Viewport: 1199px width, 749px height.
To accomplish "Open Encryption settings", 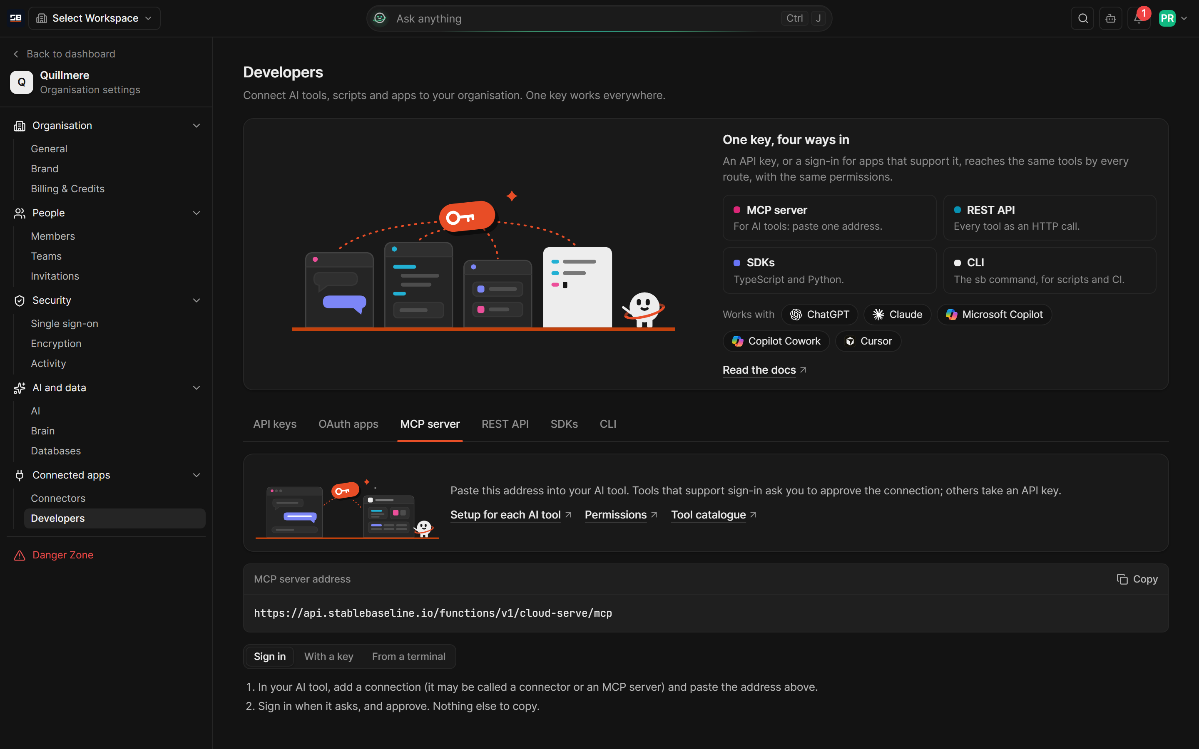I will pos(56,344).
